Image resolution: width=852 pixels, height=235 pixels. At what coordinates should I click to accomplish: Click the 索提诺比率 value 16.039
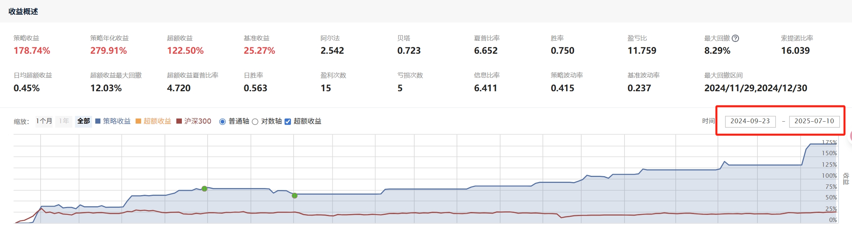(x=795, y=51)
